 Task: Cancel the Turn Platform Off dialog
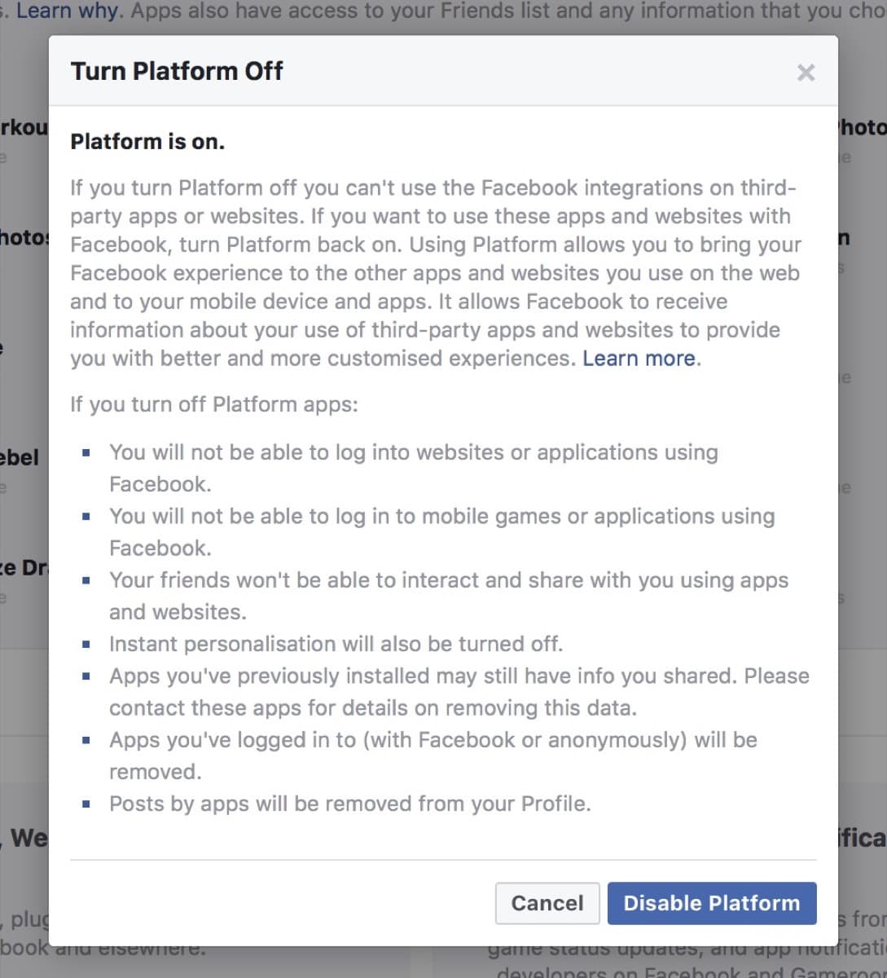pos(547,903)
